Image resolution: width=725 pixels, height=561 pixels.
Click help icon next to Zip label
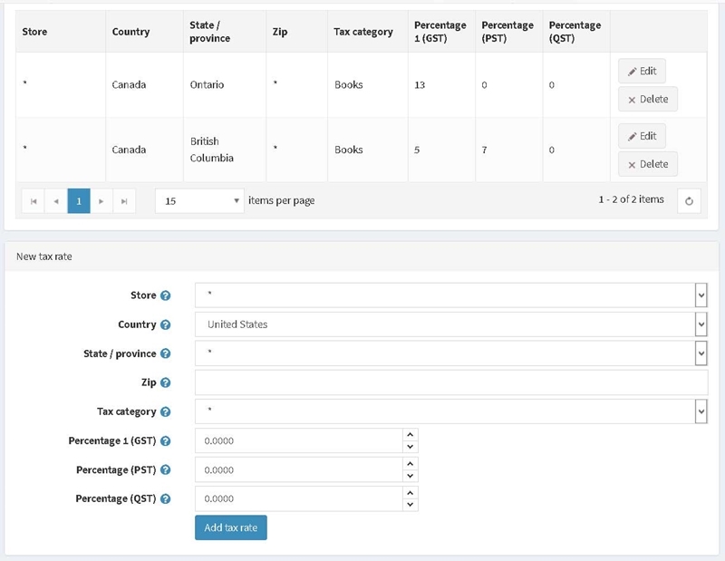165,382
